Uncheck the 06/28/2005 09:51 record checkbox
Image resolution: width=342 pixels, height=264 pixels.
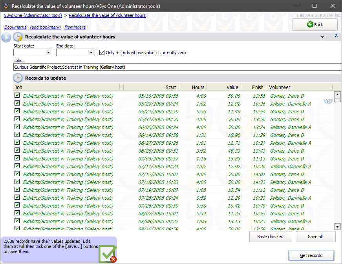17,150
